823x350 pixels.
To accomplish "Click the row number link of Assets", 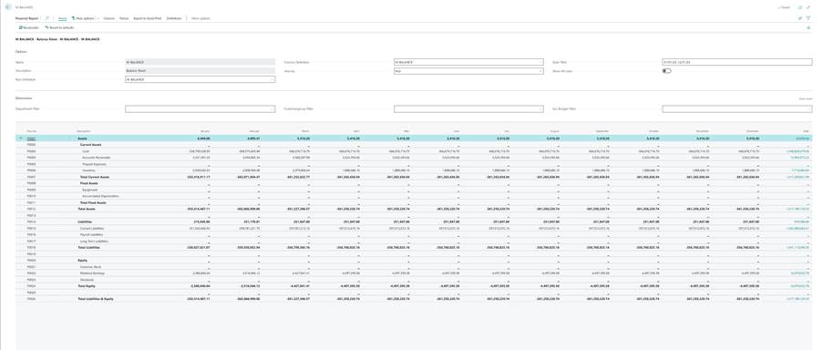I will click(x=31, y=138).
